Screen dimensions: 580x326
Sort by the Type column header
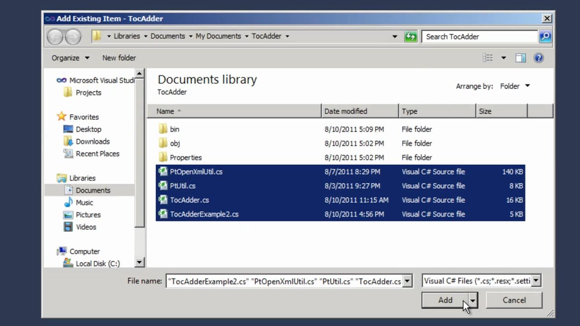[x=438, y=111]
